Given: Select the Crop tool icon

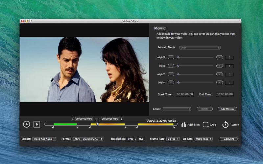Looking at the screenshot, I should point(206,124).
